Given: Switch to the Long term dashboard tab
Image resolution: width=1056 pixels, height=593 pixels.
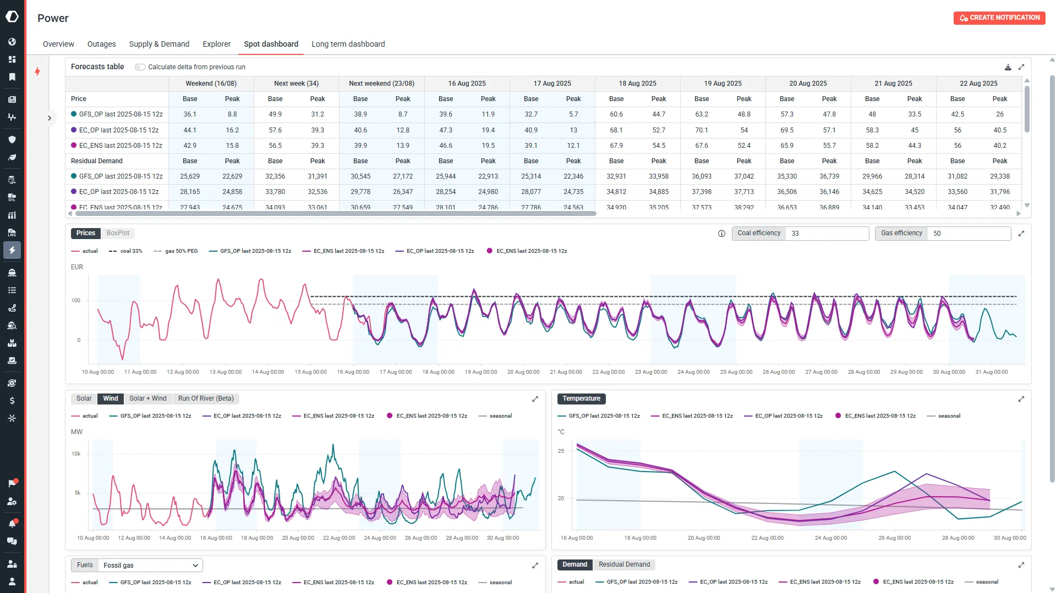Looking at the screenshot, I should click(348, 44).
